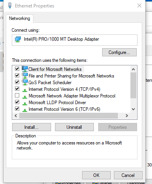Click the list's scroll down arrow
Image resolution: width=152 pixels, height=184 pixels.
coord(134,109)
